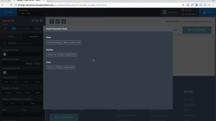Open the Left field unit dropdown

point(20,114)
